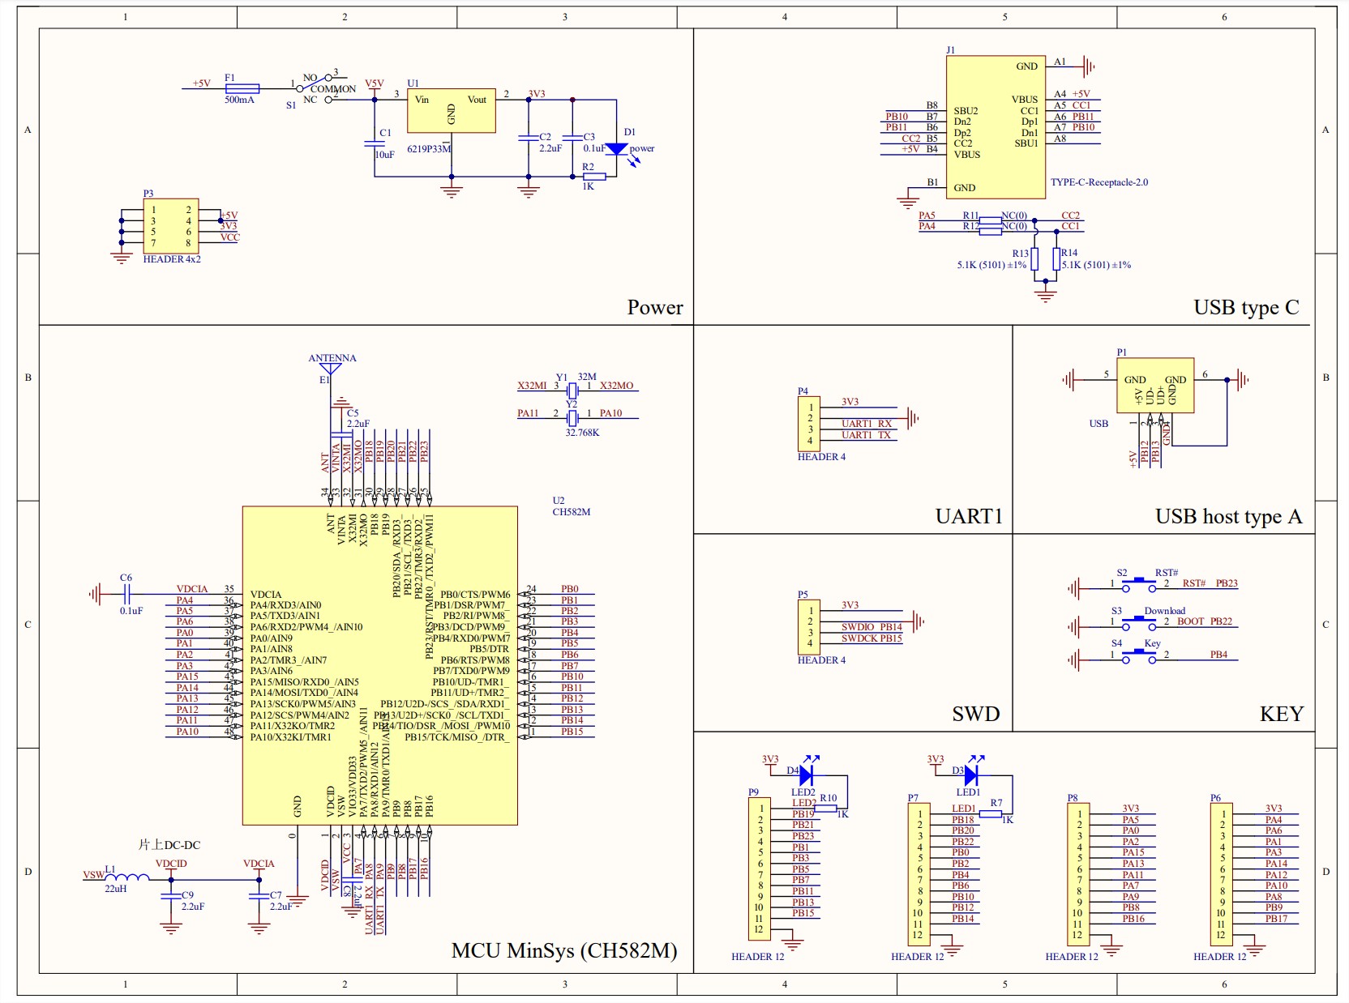
Task: Click the 'SWDIO PB14' net label
Action: tap(871, 627)
